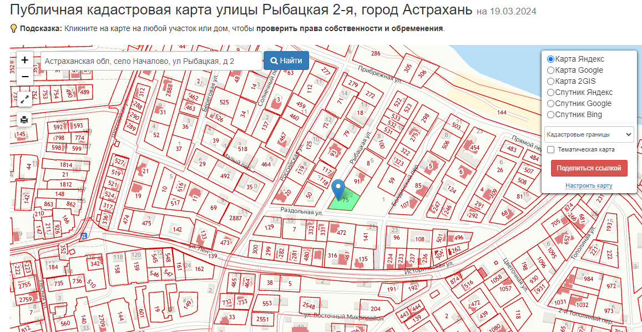Select Спутник Google satellite layer

coord(550,103)
